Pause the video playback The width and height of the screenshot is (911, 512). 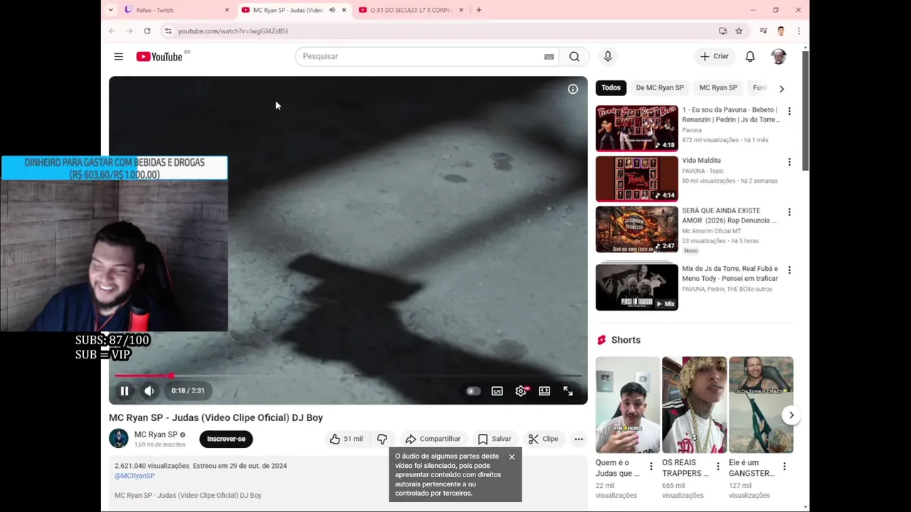pos(125,390)
